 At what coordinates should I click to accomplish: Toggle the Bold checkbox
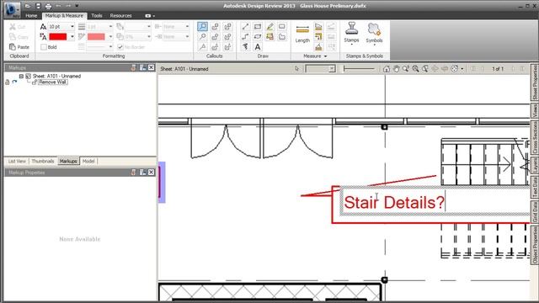pyautogui.click(x=44, y=47)
